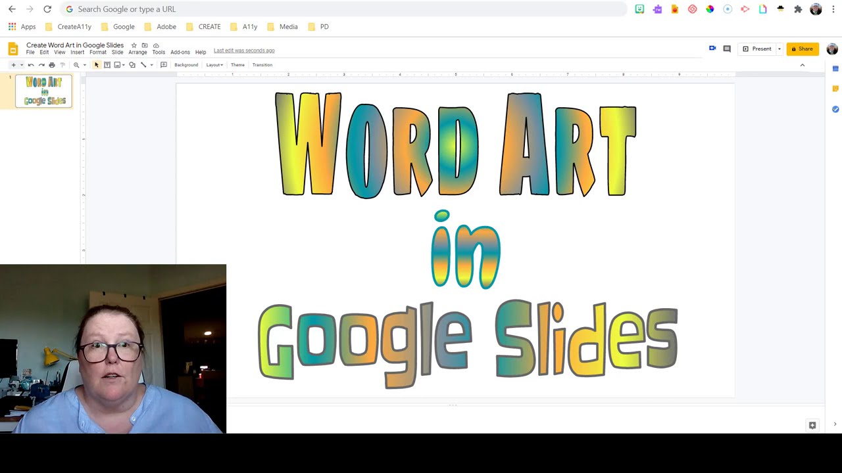The width and height of the screenshot is (842, 473).
Task: Star the presentation
Action: click(134, 45)
